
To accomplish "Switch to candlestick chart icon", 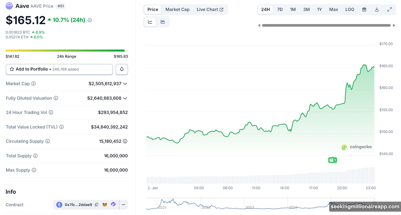I will tap(163, 21).
